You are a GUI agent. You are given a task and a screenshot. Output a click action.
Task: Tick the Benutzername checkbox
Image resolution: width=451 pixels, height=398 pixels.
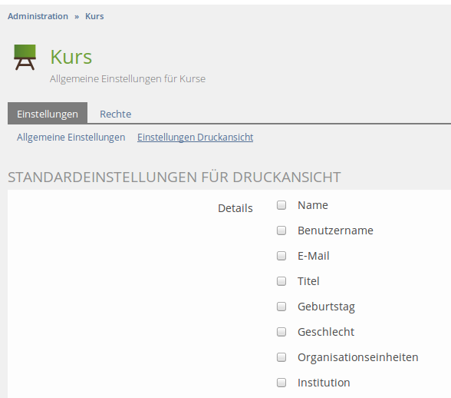pos(281,231)
